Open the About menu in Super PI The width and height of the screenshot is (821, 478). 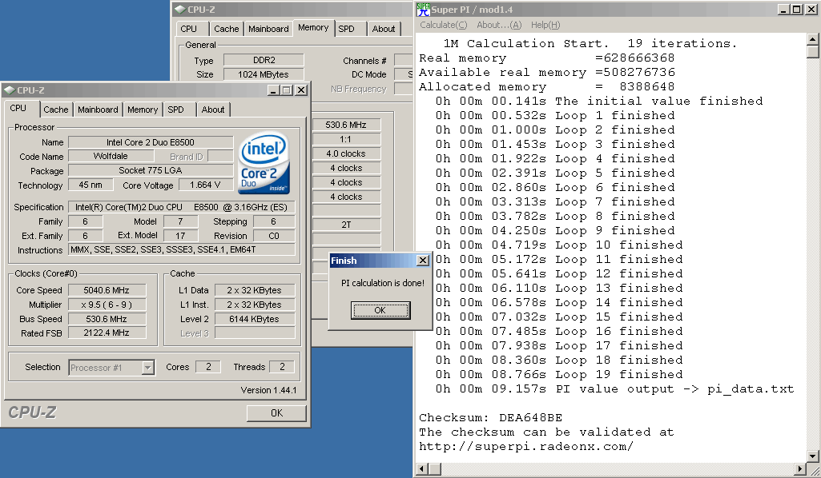click(499, 25)
